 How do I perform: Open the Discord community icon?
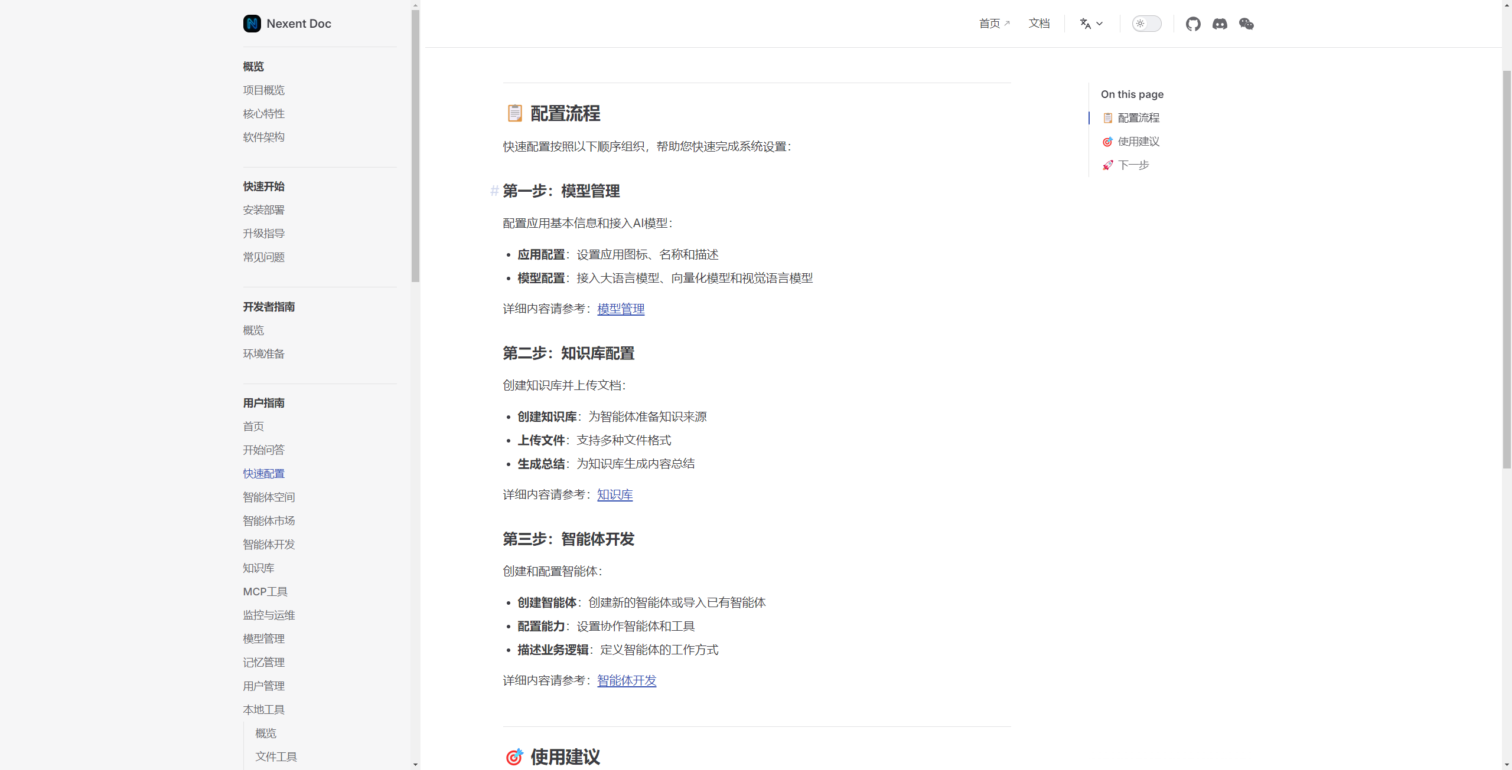tap(1220, 24)
